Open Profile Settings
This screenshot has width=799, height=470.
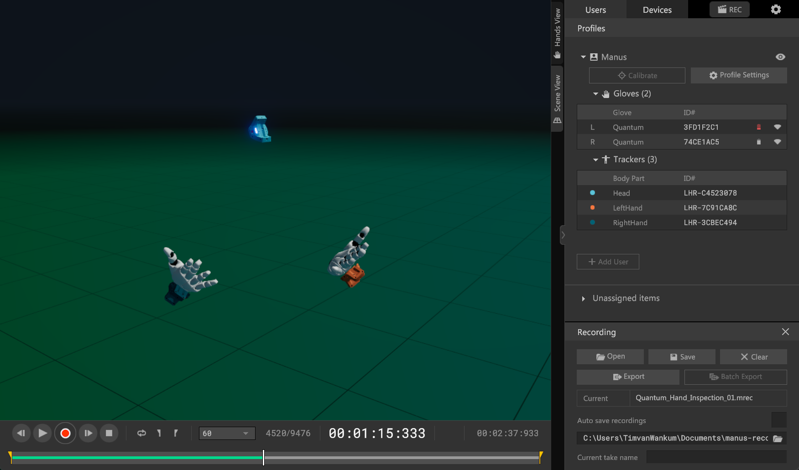[738, 75]
